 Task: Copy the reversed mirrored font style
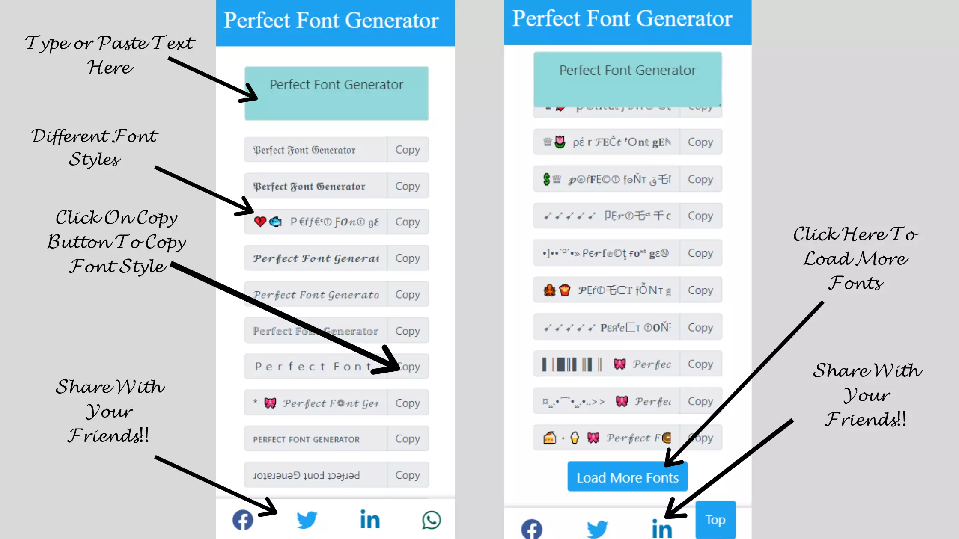(408, 475)
